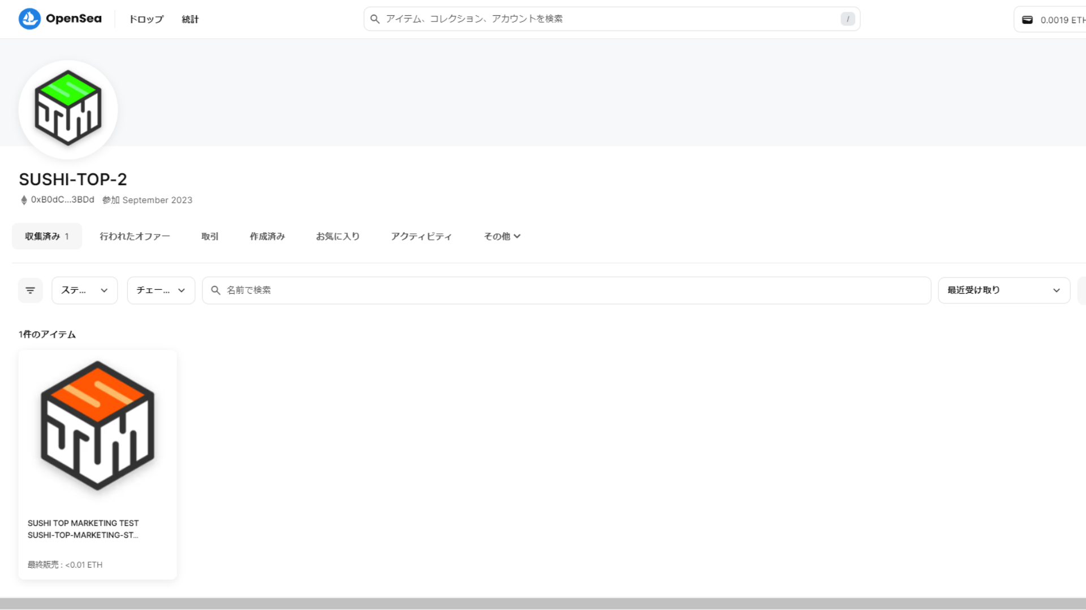This screenshot has width=1086, height=610.
Task: Click the 参加 September 2023 text
Action: [147, 200]
